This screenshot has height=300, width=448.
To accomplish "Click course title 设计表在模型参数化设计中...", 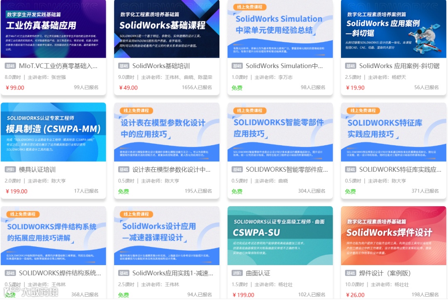I will pyautogui.click(x=171, y=170).
